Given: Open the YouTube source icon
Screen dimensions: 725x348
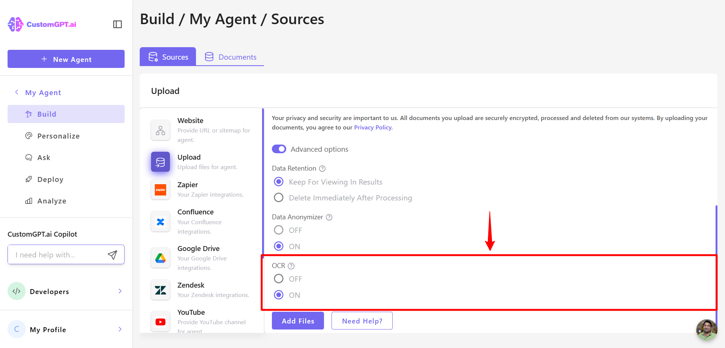Looking at the screenshot, I should [160, 322].
